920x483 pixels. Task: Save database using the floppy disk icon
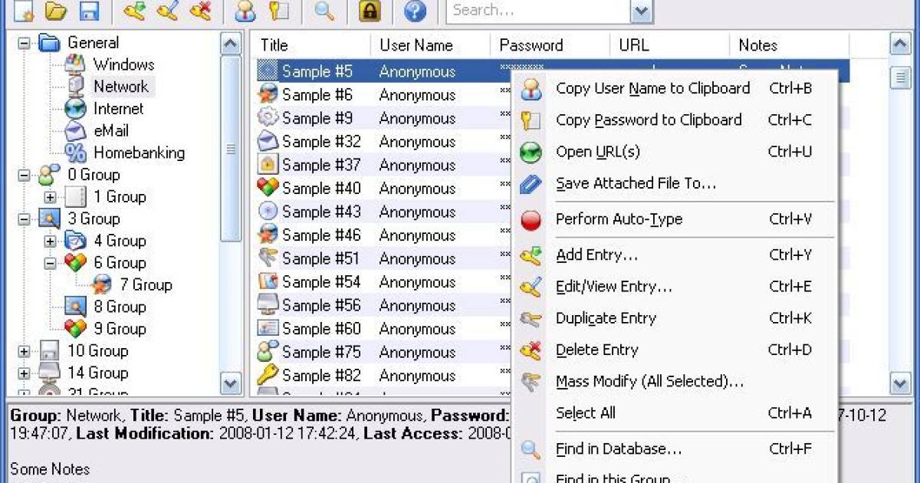point(89,11)
